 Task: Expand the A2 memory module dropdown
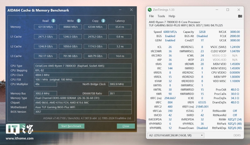[202, 135]
